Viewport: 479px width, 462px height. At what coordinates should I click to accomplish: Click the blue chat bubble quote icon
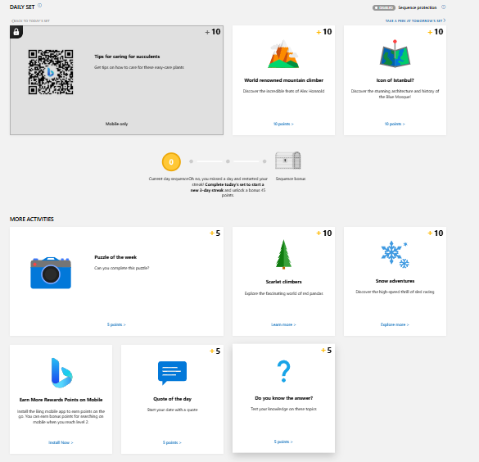pos(172,373)
